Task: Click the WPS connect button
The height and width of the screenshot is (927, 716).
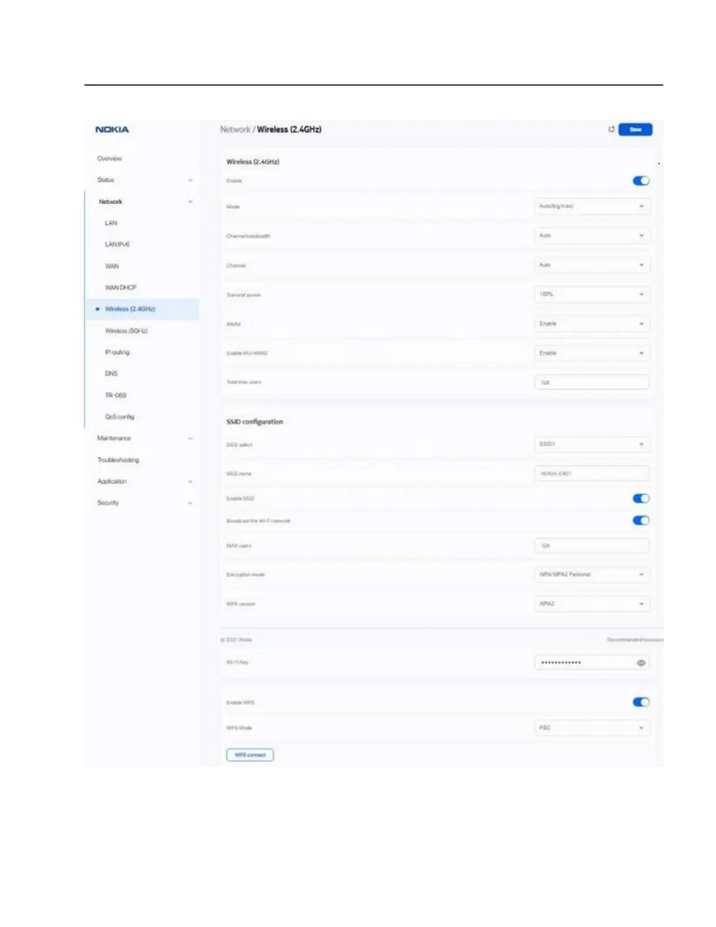Action: coord(250,755)
